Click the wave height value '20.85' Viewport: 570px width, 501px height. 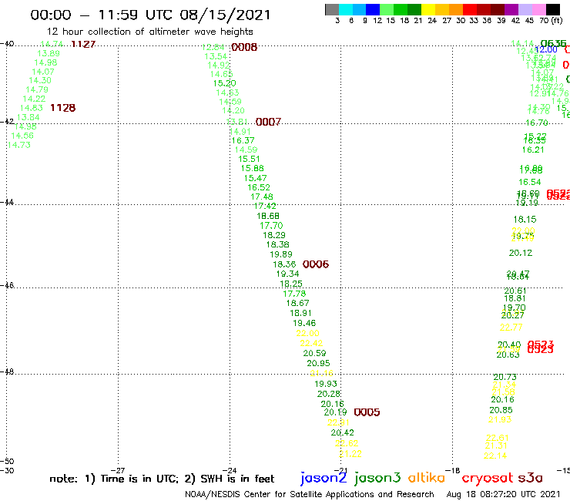pyautogui.click(x=501, y=410)
